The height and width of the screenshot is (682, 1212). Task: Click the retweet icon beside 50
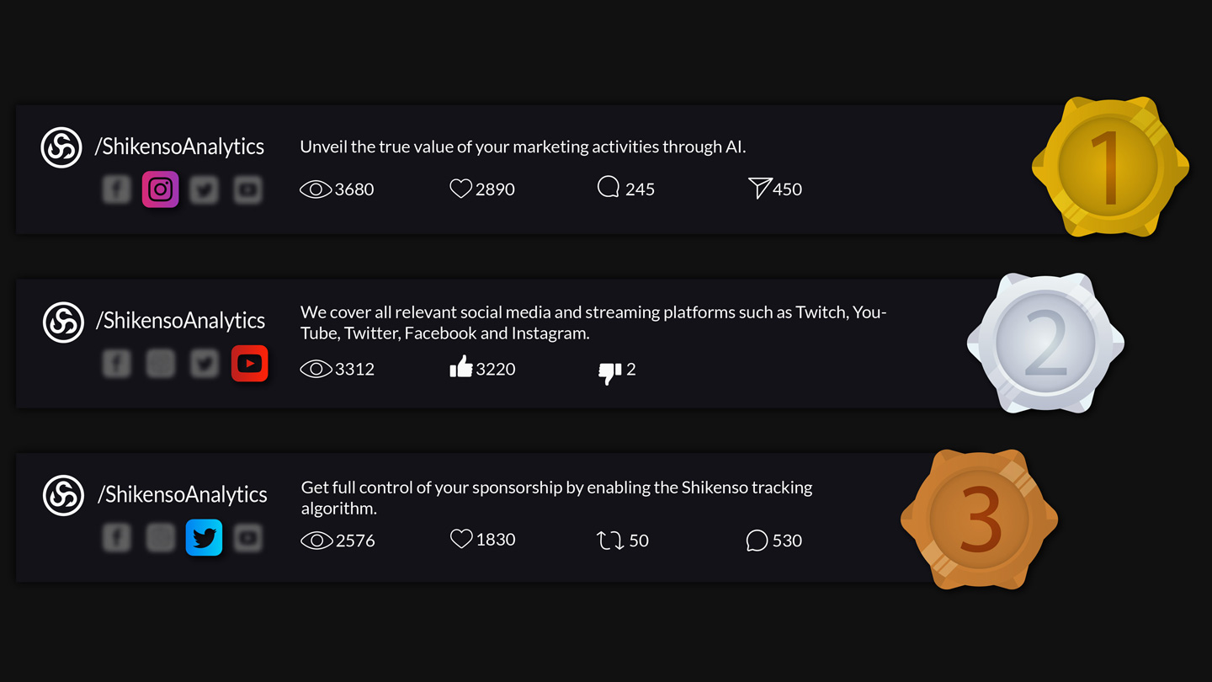pyautogui.click(x=610, y=541)
